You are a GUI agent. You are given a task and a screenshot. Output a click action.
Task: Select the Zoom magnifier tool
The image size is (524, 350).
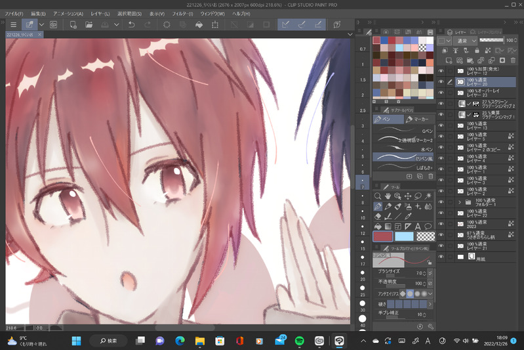click(x=378, y=196)
